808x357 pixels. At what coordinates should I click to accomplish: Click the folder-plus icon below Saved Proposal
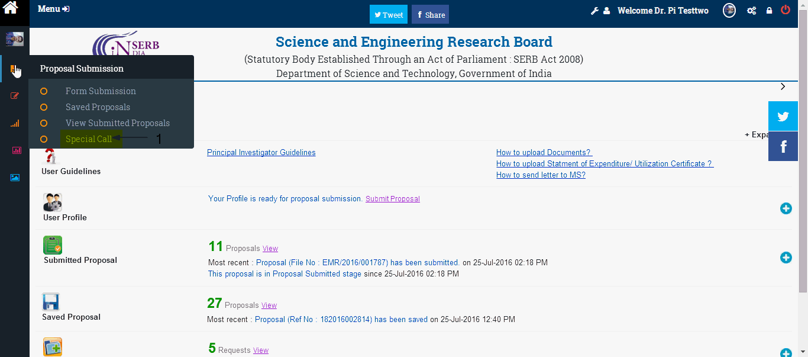tap(53, 348)
